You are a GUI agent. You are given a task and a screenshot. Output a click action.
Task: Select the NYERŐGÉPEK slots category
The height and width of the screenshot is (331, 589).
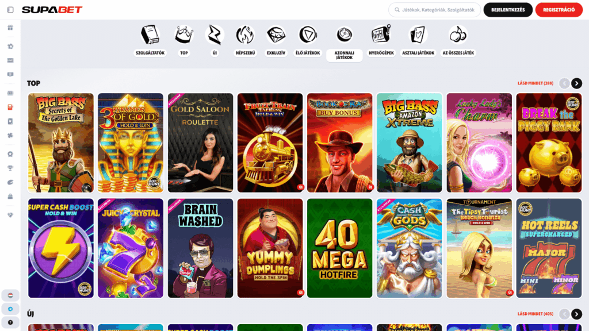coord(381,41)
